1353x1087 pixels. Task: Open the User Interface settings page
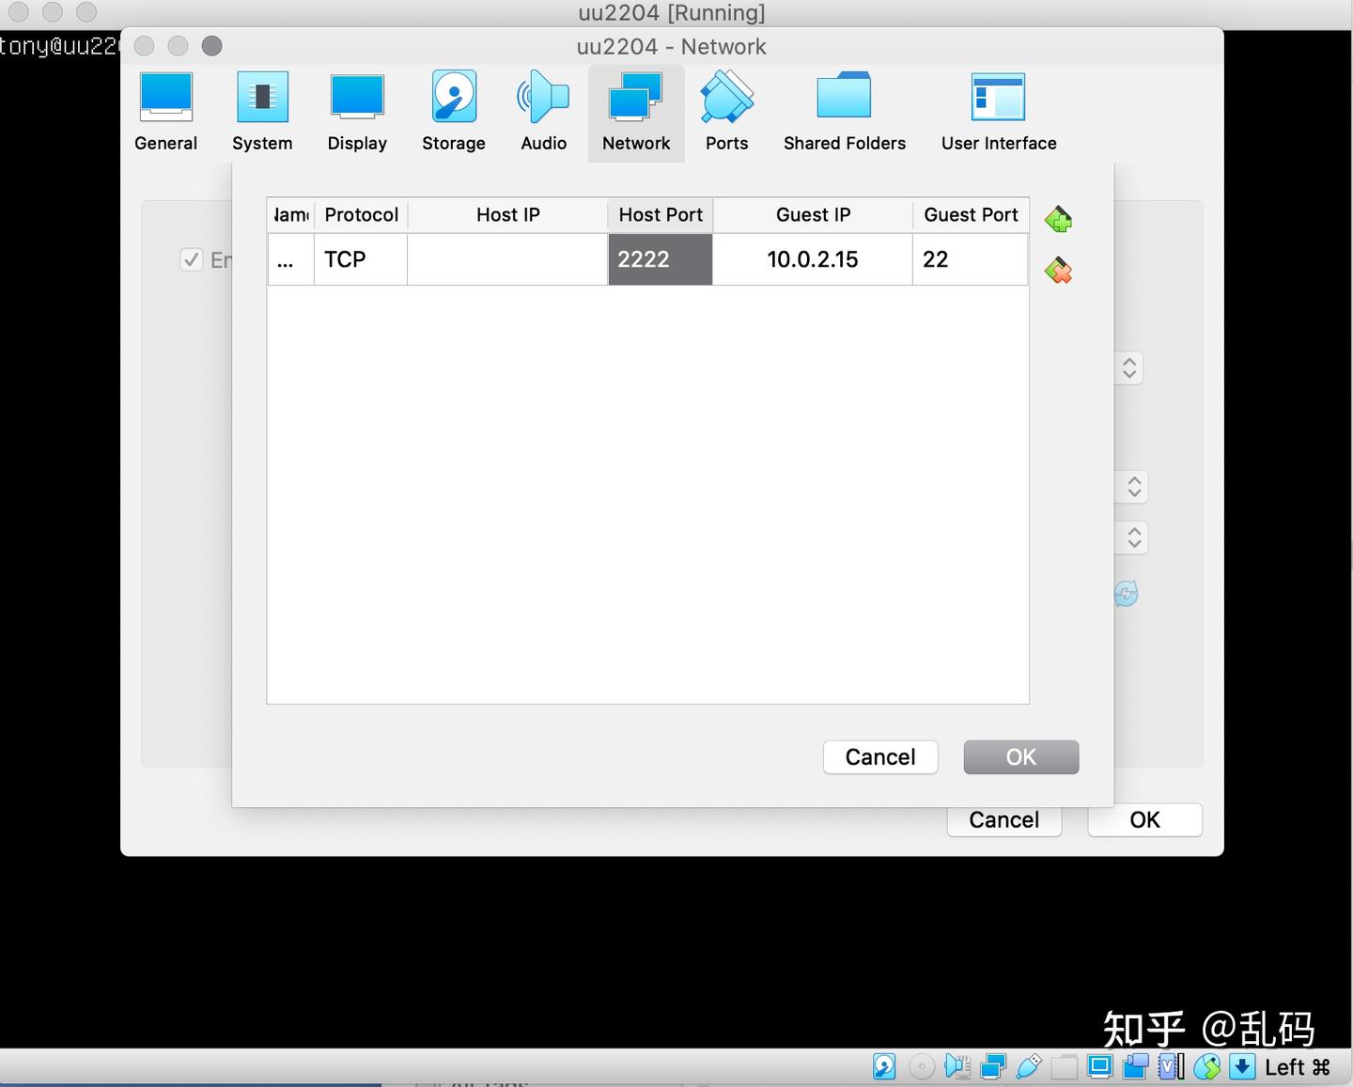(x=998, y=111)
